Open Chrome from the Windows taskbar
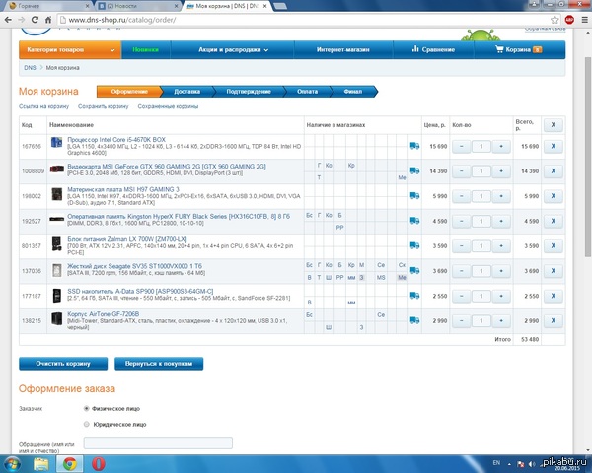Viewport: 592px width, 473px height. (x=70, y=463)
